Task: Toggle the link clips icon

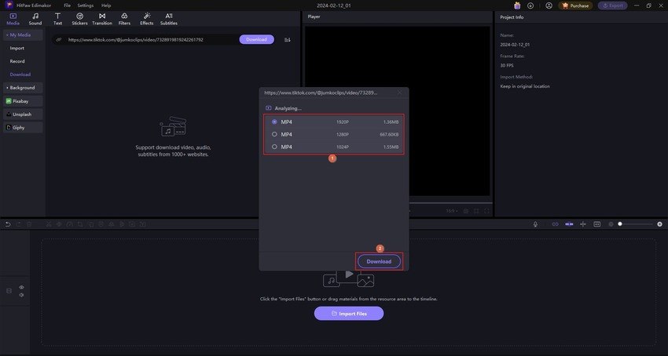Action: tap(555, 224)
